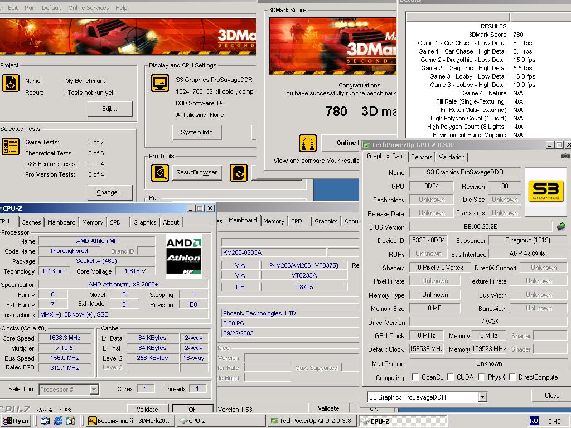Click the Online compare icon in score dialog
Image resolution: width=571 pixels, height=428 pixels.
point(308,143)
